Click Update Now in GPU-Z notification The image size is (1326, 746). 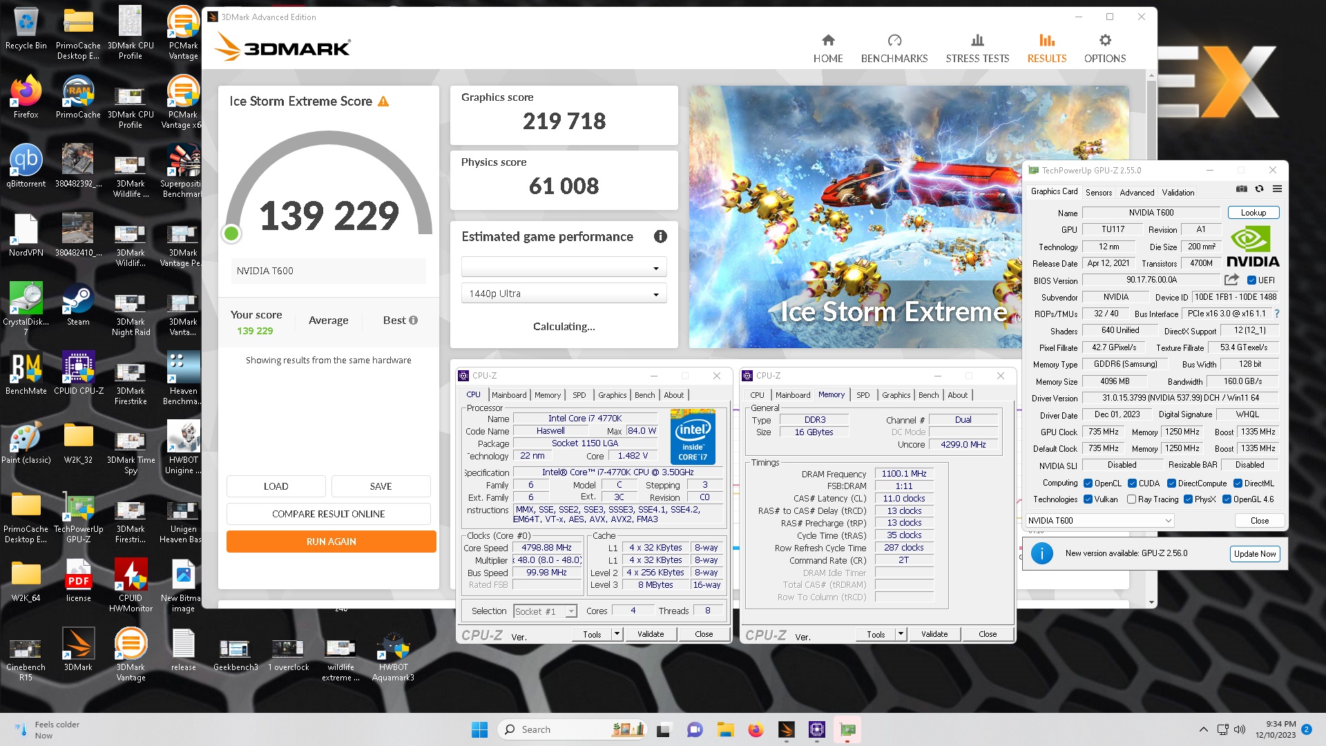[1255, 554]
